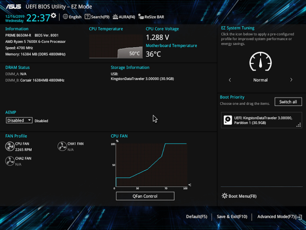Click the CHA1 FAN icon

pos(62,147)
